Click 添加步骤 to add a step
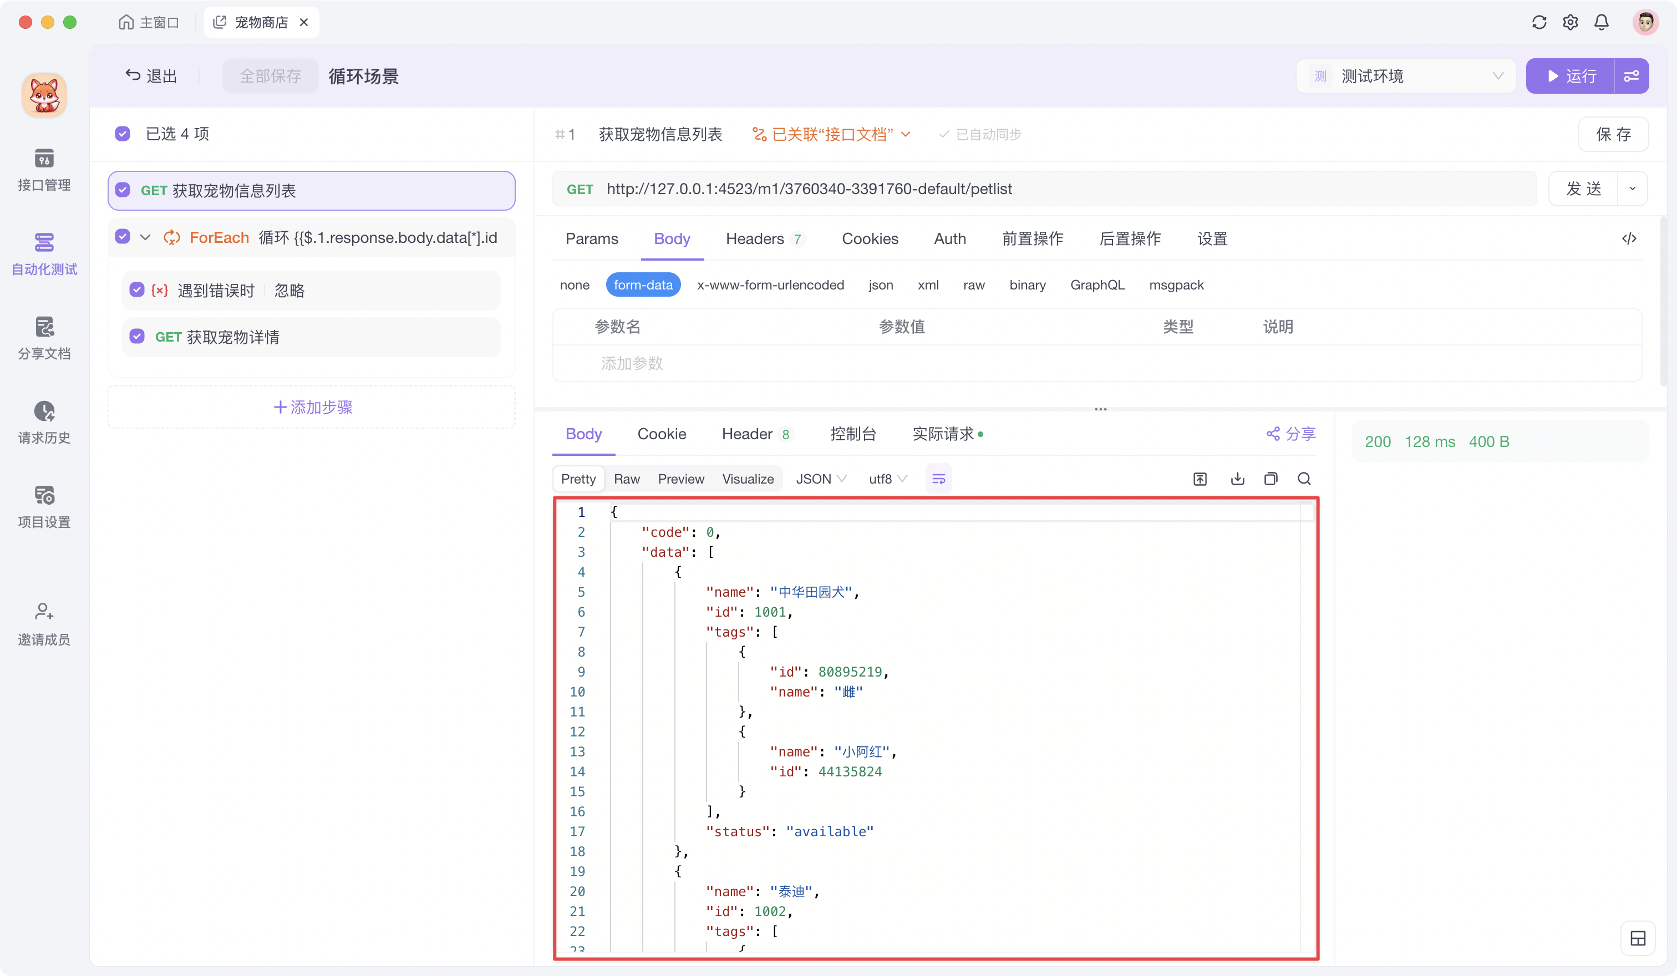The height and width of the screenshot is (976, 1677). pos(312,407)
